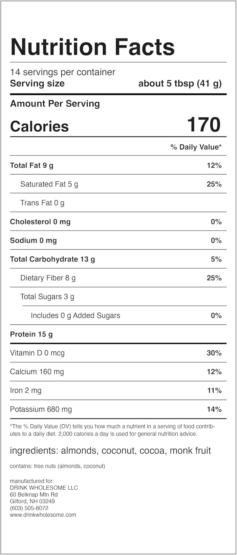Screen dimensions: 237x555
Task: Click the Dietary Fiber 8 g line
Action: click(x=48, y=278)
